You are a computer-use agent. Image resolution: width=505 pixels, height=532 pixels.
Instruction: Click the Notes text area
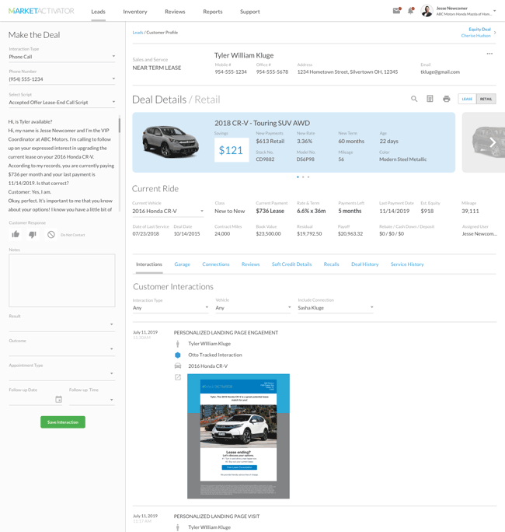[x=62, y=280]
